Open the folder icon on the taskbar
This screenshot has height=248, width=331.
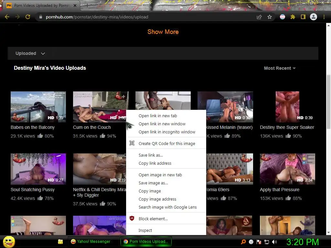pyautogui.click(x=60, y=242)
